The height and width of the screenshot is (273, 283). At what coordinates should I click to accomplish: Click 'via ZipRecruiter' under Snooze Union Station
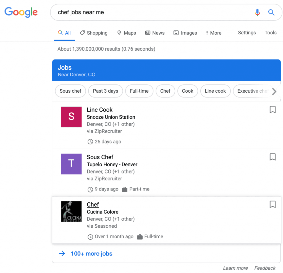pos(104,131)
